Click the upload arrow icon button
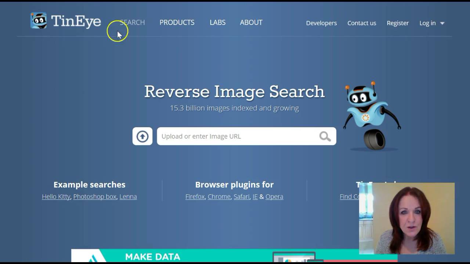This screenshot has height=264, width=470. 142,136
